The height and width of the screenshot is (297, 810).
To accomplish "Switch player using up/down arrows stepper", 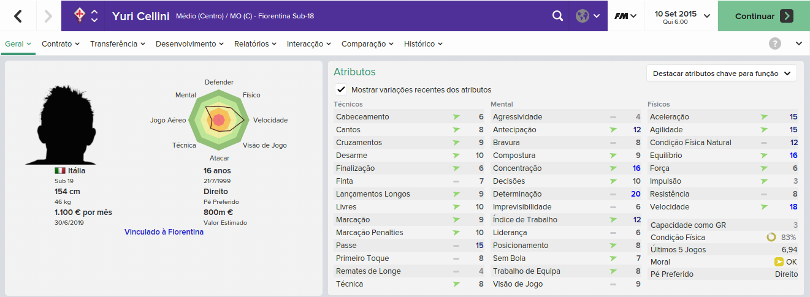I will [x=94, y=16].
